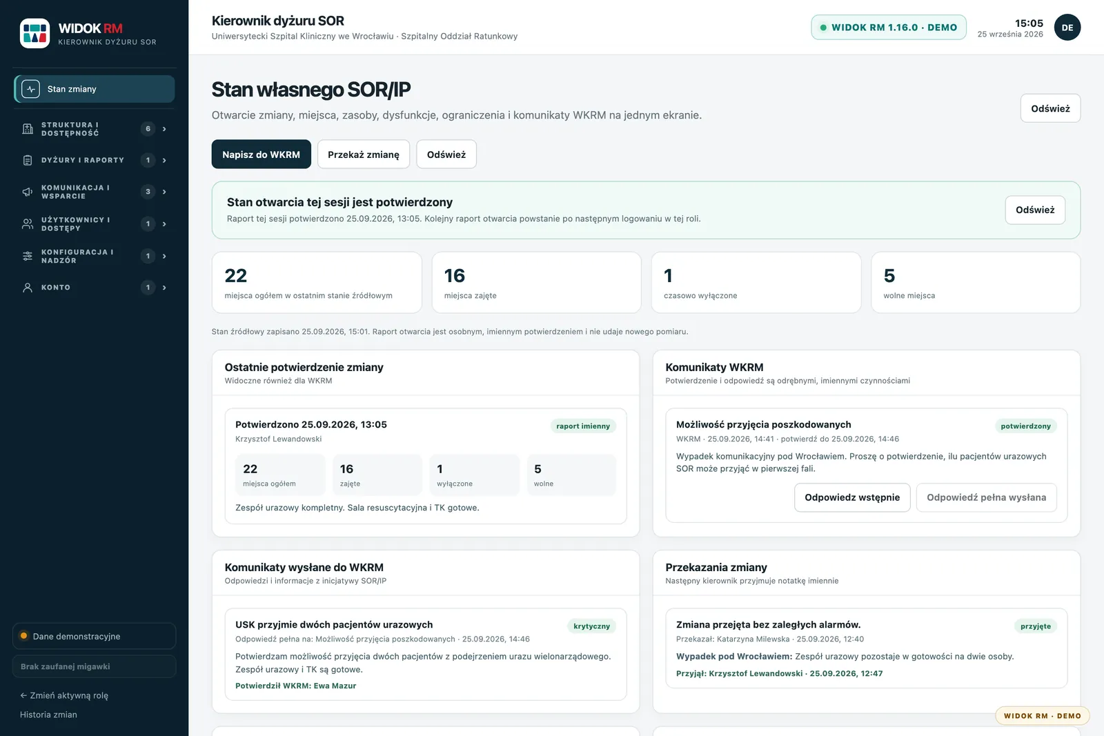Click the Komunikacja i wsparcie megaphone icon
Screen dimensions: 1104x736
(x=28, y=192)
